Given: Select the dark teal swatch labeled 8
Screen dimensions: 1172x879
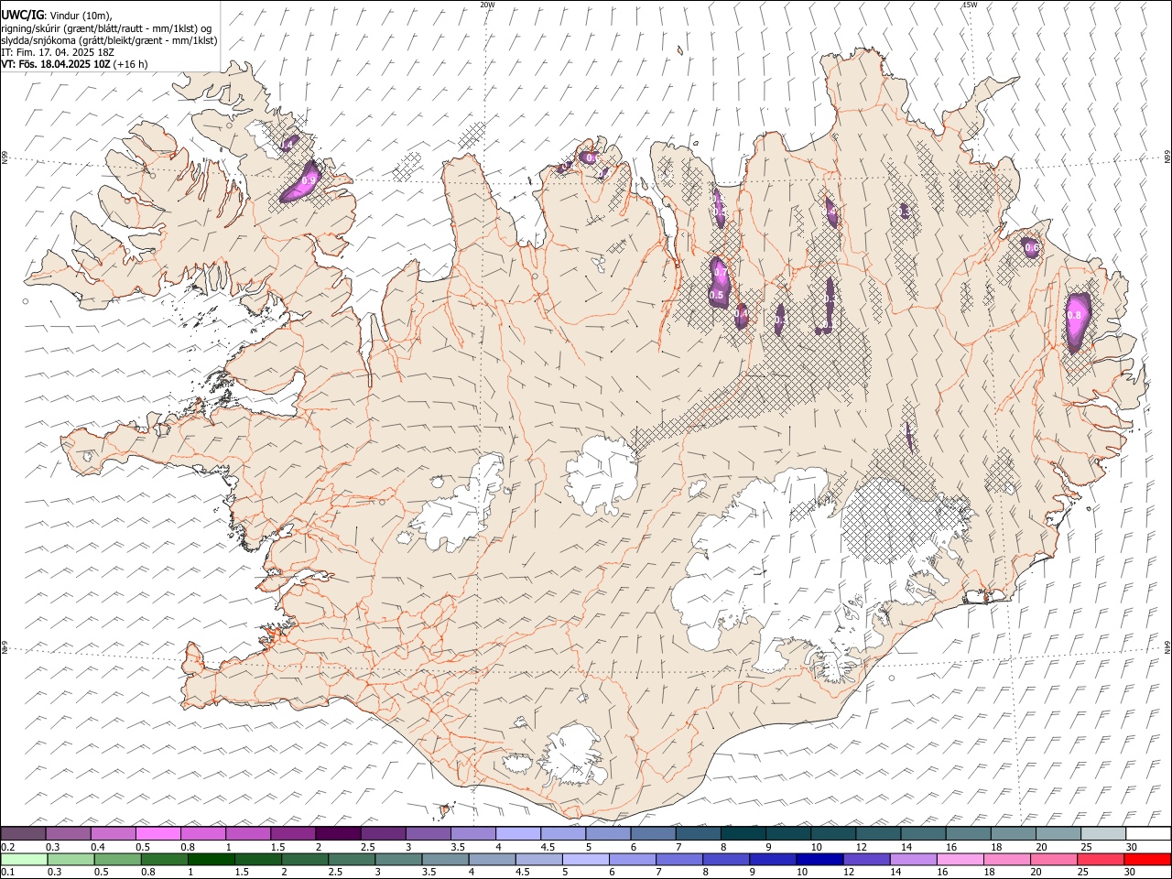Looking at the screenshot, I should [x=743, y=833].
